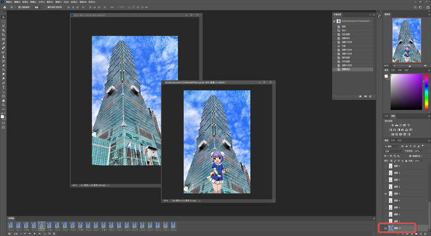Select the Zoom tool in the toolbox

[x=4, y=105]
